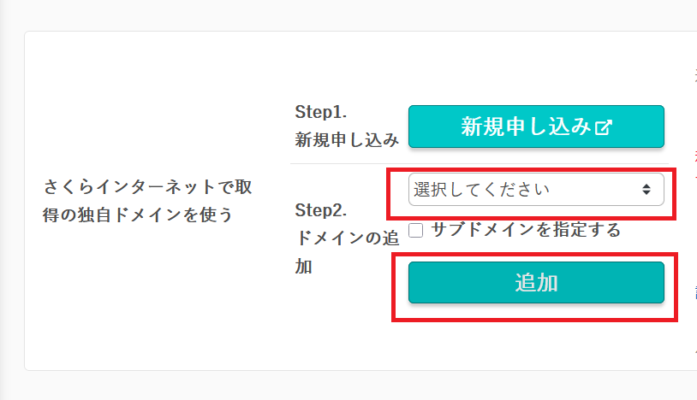The width and height of the screenshot is (697, 400).
Task: Click the ドメインの追加 label text
Action: (347, 252)
